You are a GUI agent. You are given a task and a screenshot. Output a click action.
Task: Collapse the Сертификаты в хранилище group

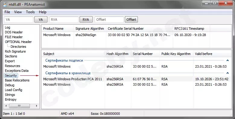(227, 73)
